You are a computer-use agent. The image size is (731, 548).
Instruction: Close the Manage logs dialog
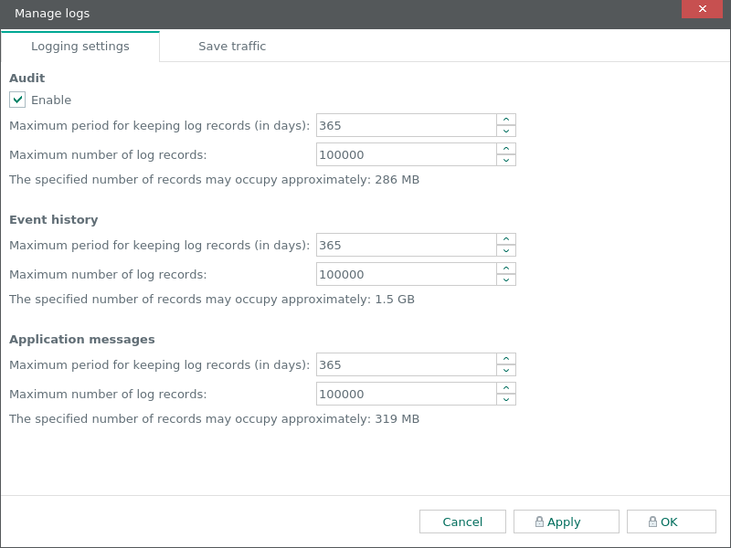[x=702, y=9]
